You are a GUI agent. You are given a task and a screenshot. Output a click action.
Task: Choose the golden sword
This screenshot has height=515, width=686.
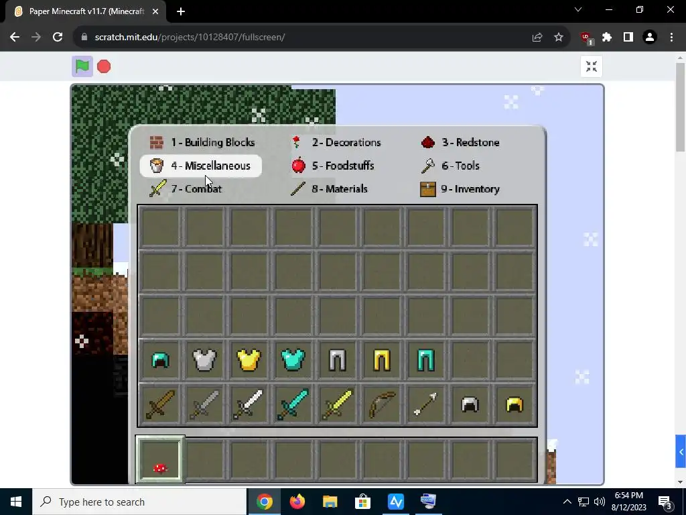coord(338,404)
